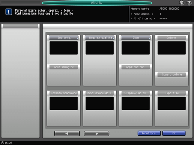Click the black preview box under Regolaz qualità
This screenshot has width=194, height=145.
[x=99, y=48]
